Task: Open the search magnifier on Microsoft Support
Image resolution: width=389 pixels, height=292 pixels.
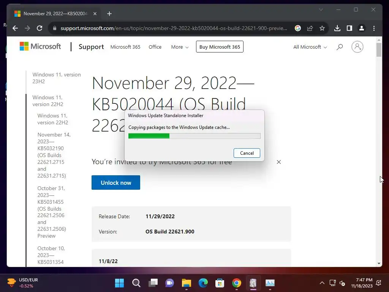Action: pyautogui.click(x=340, y=47)
